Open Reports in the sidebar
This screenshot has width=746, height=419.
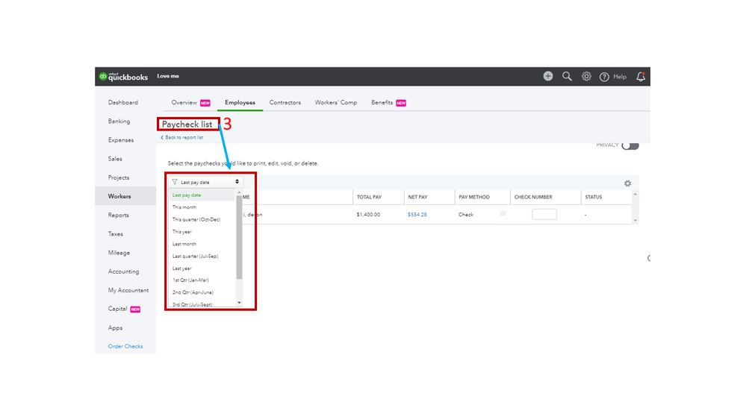[x=119, y=215]
